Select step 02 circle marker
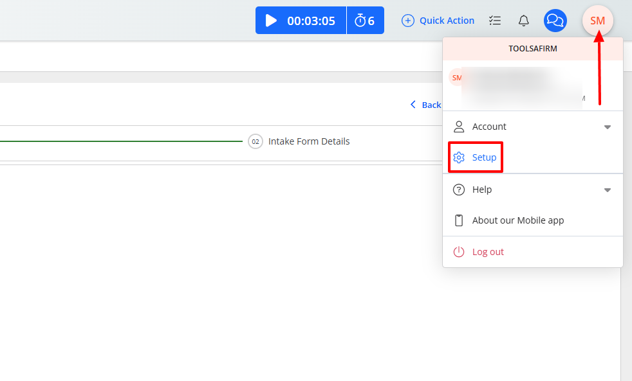Viewport: 632px width, 381px height. (x=256, y=141)
